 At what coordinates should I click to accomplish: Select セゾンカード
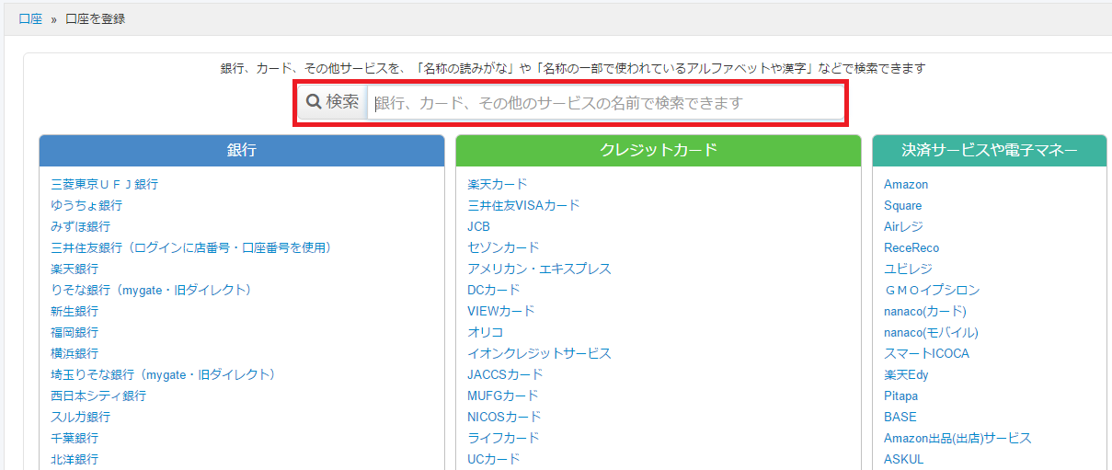[x=503, y=247]
